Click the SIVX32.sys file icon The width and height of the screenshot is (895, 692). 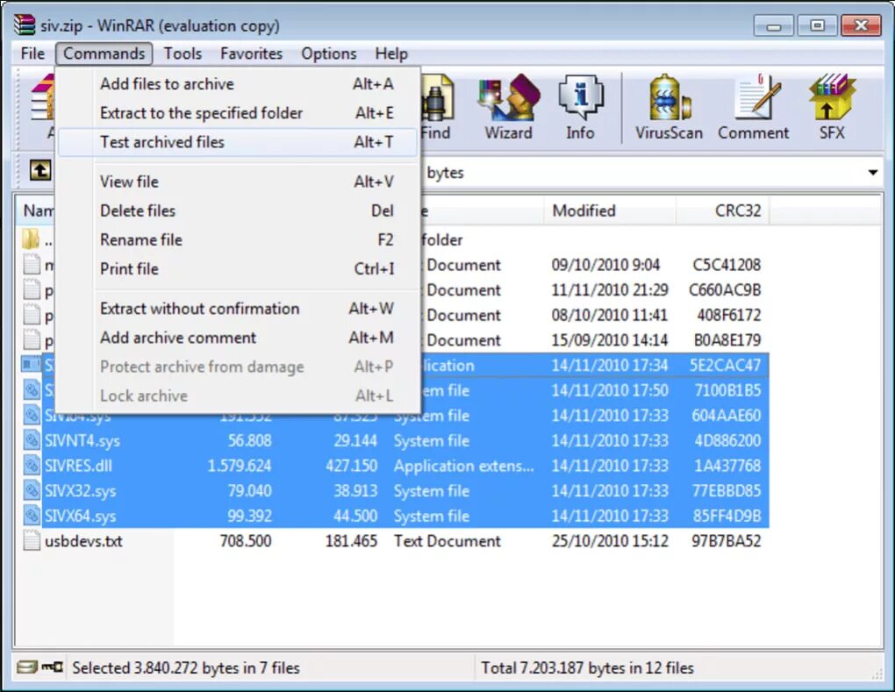[31, 490]
